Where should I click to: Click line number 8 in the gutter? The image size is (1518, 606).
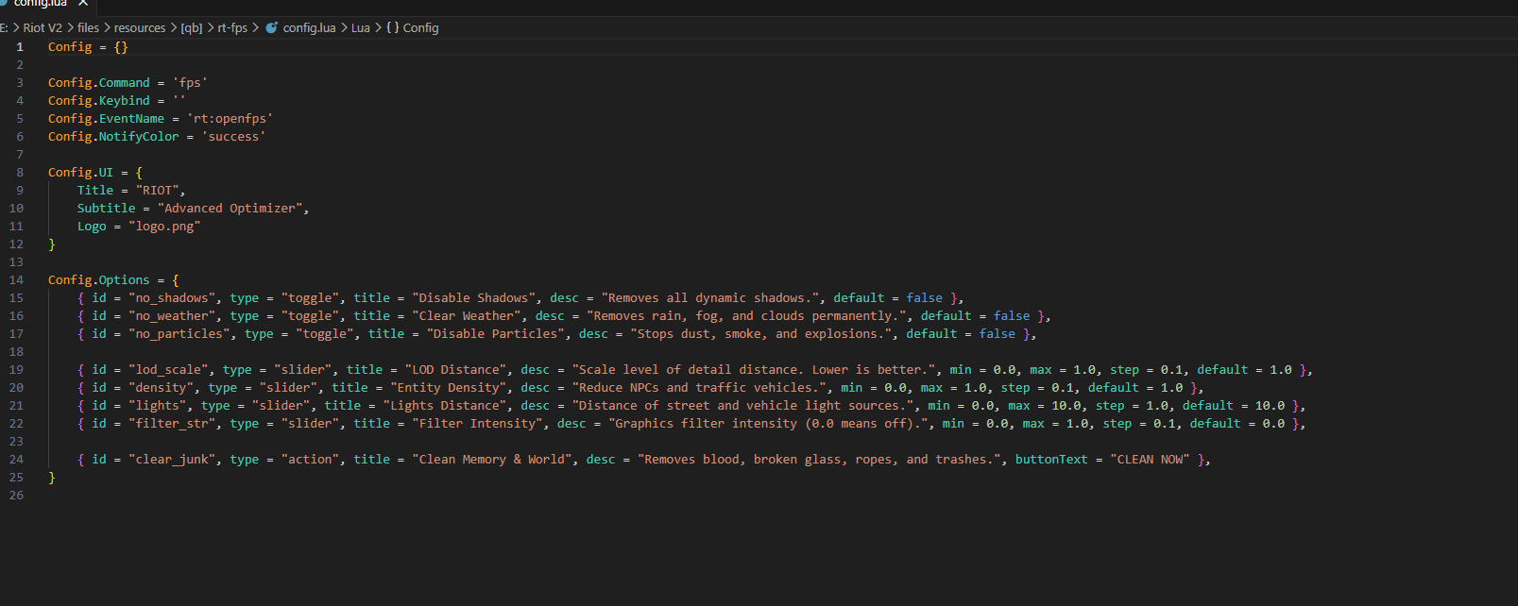point(20,173)
